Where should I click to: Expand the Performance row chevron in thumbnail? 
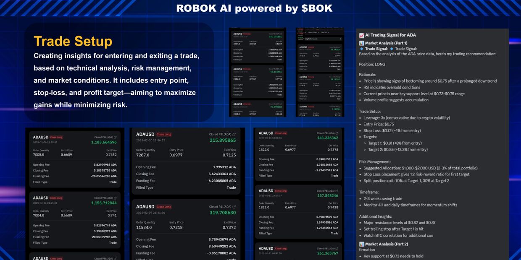(x=340, y=39)
